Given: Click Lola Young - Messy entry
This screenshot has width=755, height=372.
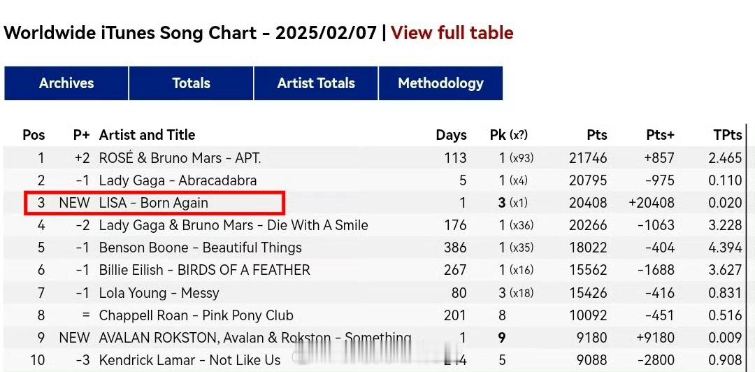Looking at the screenshot, I should (159, 292).
